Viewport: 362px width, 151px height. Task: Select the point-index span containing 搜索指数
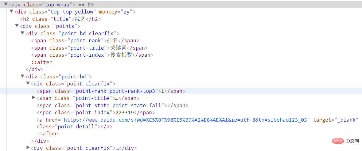pyautogui.click(x=92, y=55)
